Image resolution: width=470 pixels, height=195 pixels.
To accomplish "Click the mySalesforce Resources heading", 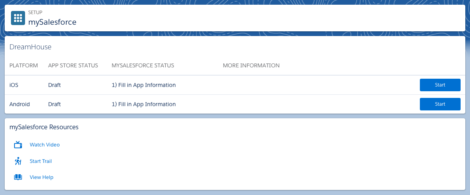I will 44,127.
